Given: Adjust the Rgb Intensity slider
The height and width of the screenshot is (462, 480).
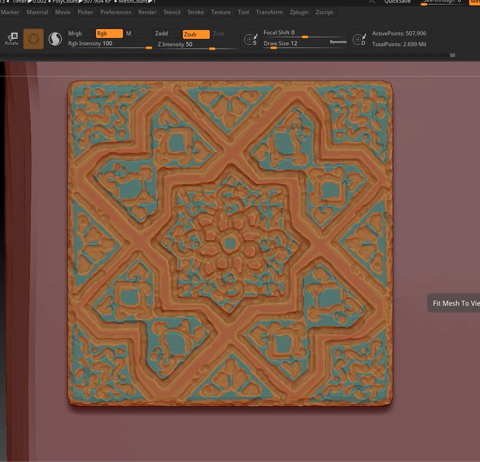Looking at the screenshot, I should 109,44.
